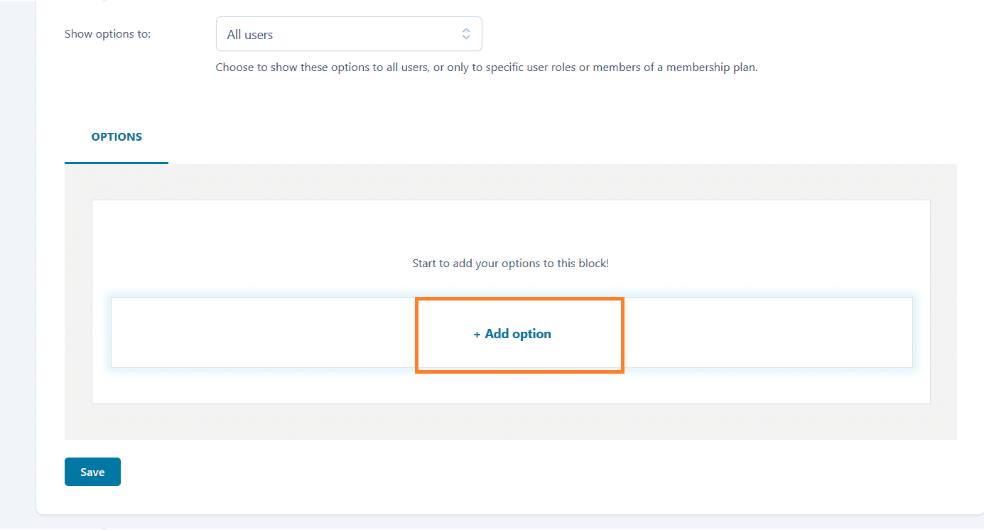The height and width of the screenshot is (530, 984).
Task: Click the word "Add" in the Add option button
Action: tap(497, 334)
